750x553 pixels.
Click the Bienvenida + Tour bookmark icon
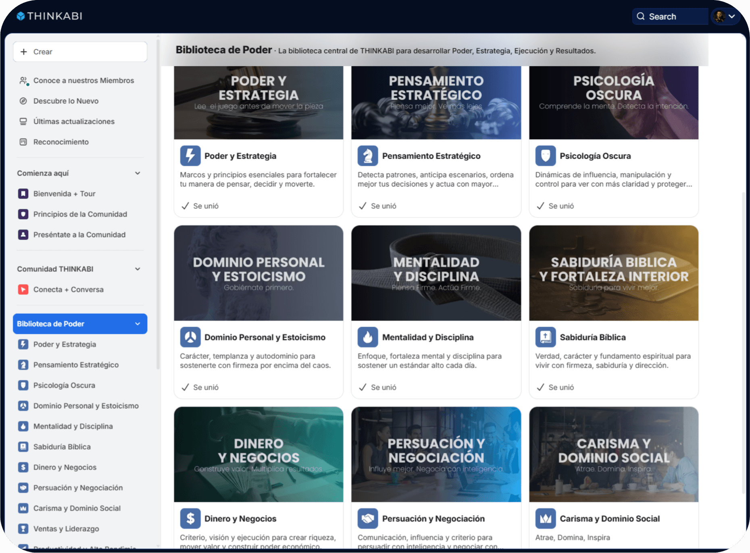point(23,194)
